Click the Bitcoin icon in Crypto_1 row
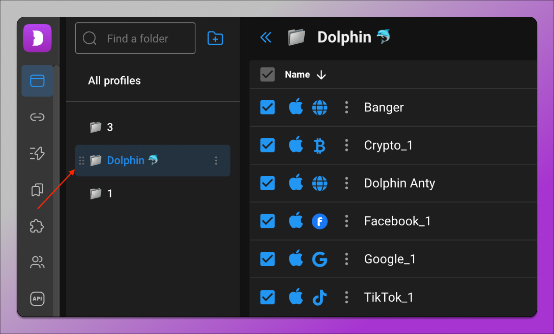The image size is (554, 334). click(x=320, y=146)
